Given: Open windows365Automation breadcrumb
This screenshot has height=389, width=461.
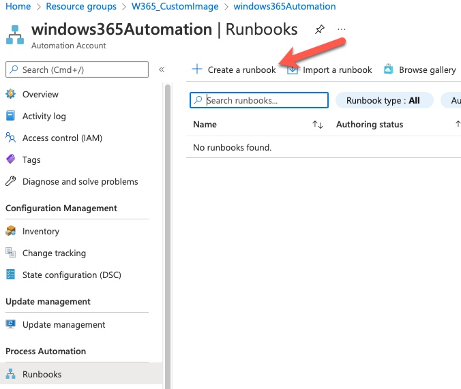Looking at the screenshot, I should click(284, 6).
